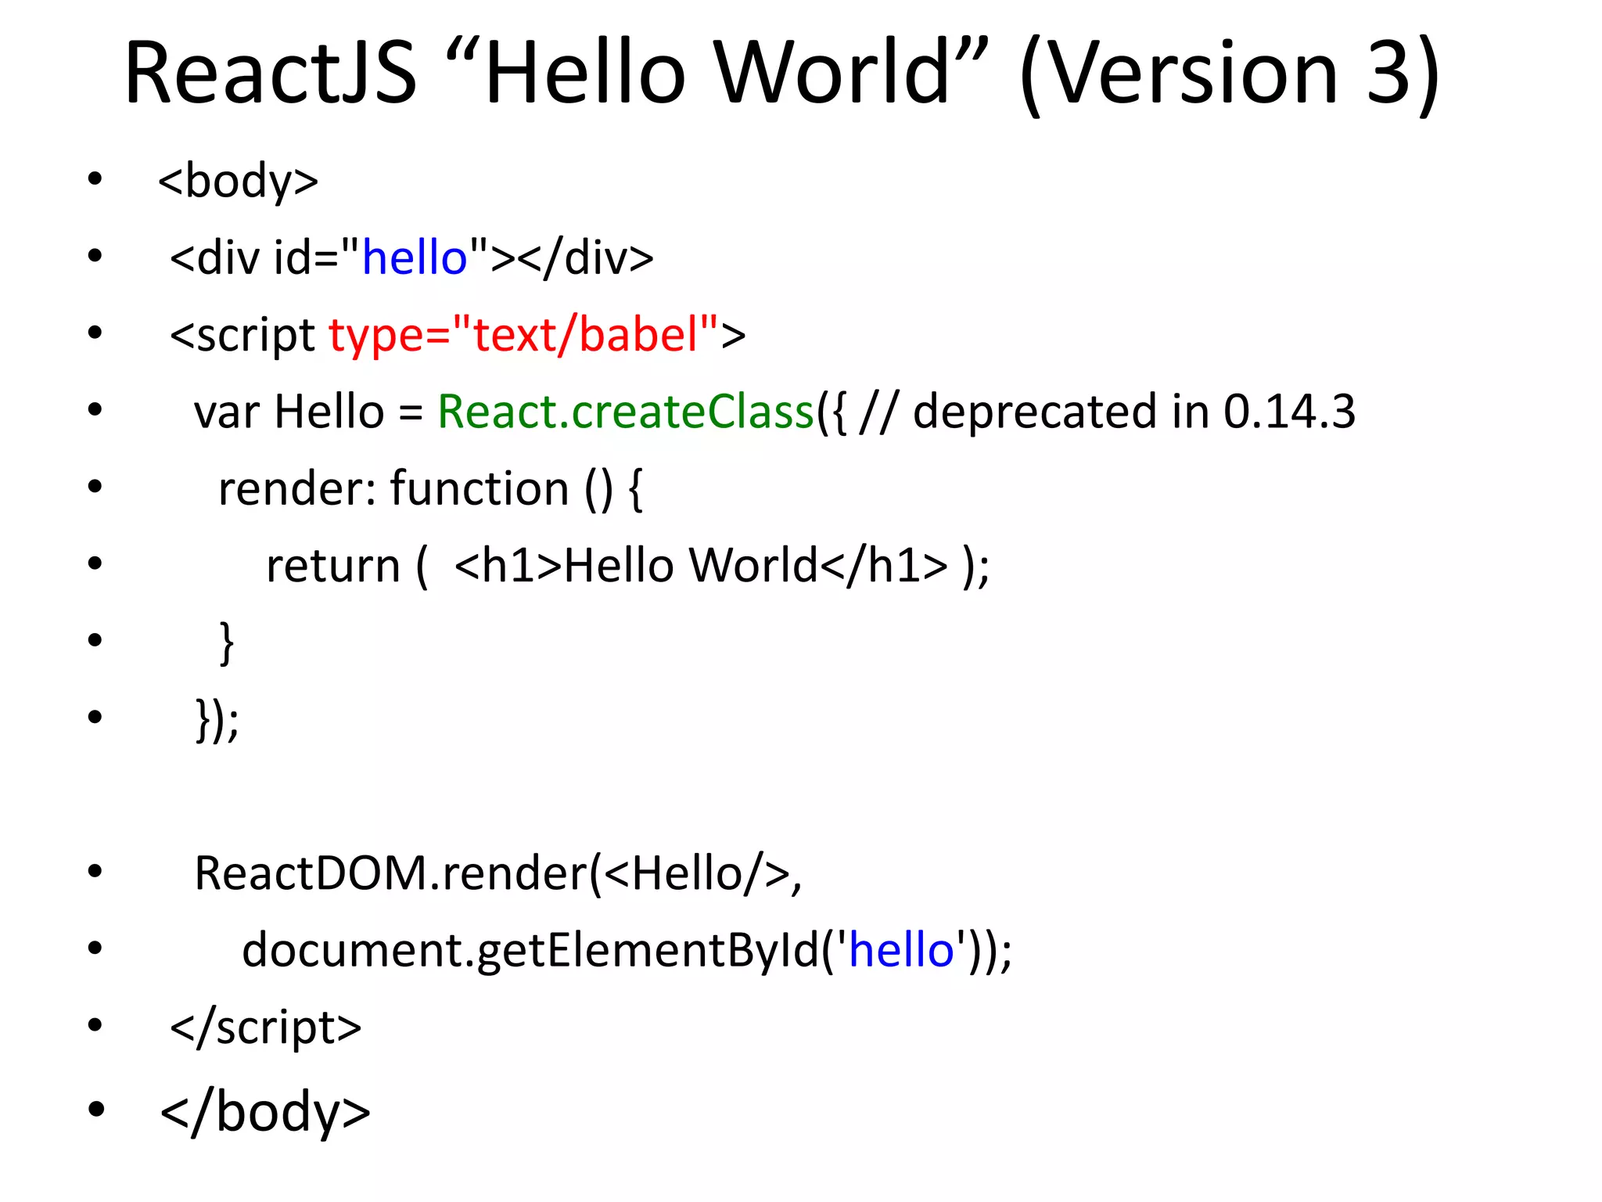Click the 'return ( <h1>Hello World</h1> );' line
Viewport: 1602px width, 1202px height.
pos(628,565)
